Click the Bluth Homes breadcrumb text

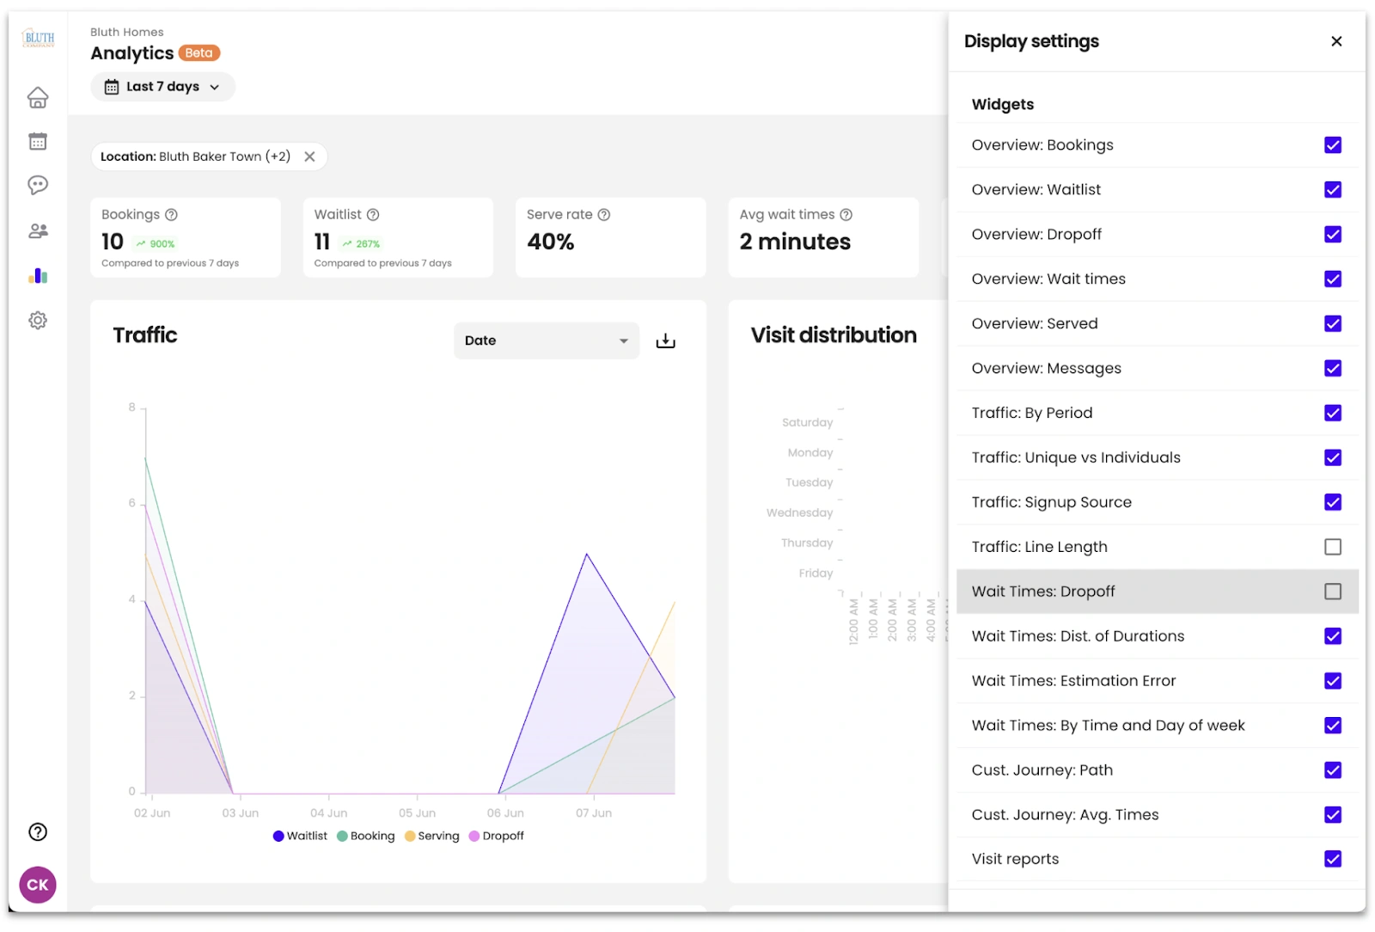pyautogui.click(x=127, y=32)
